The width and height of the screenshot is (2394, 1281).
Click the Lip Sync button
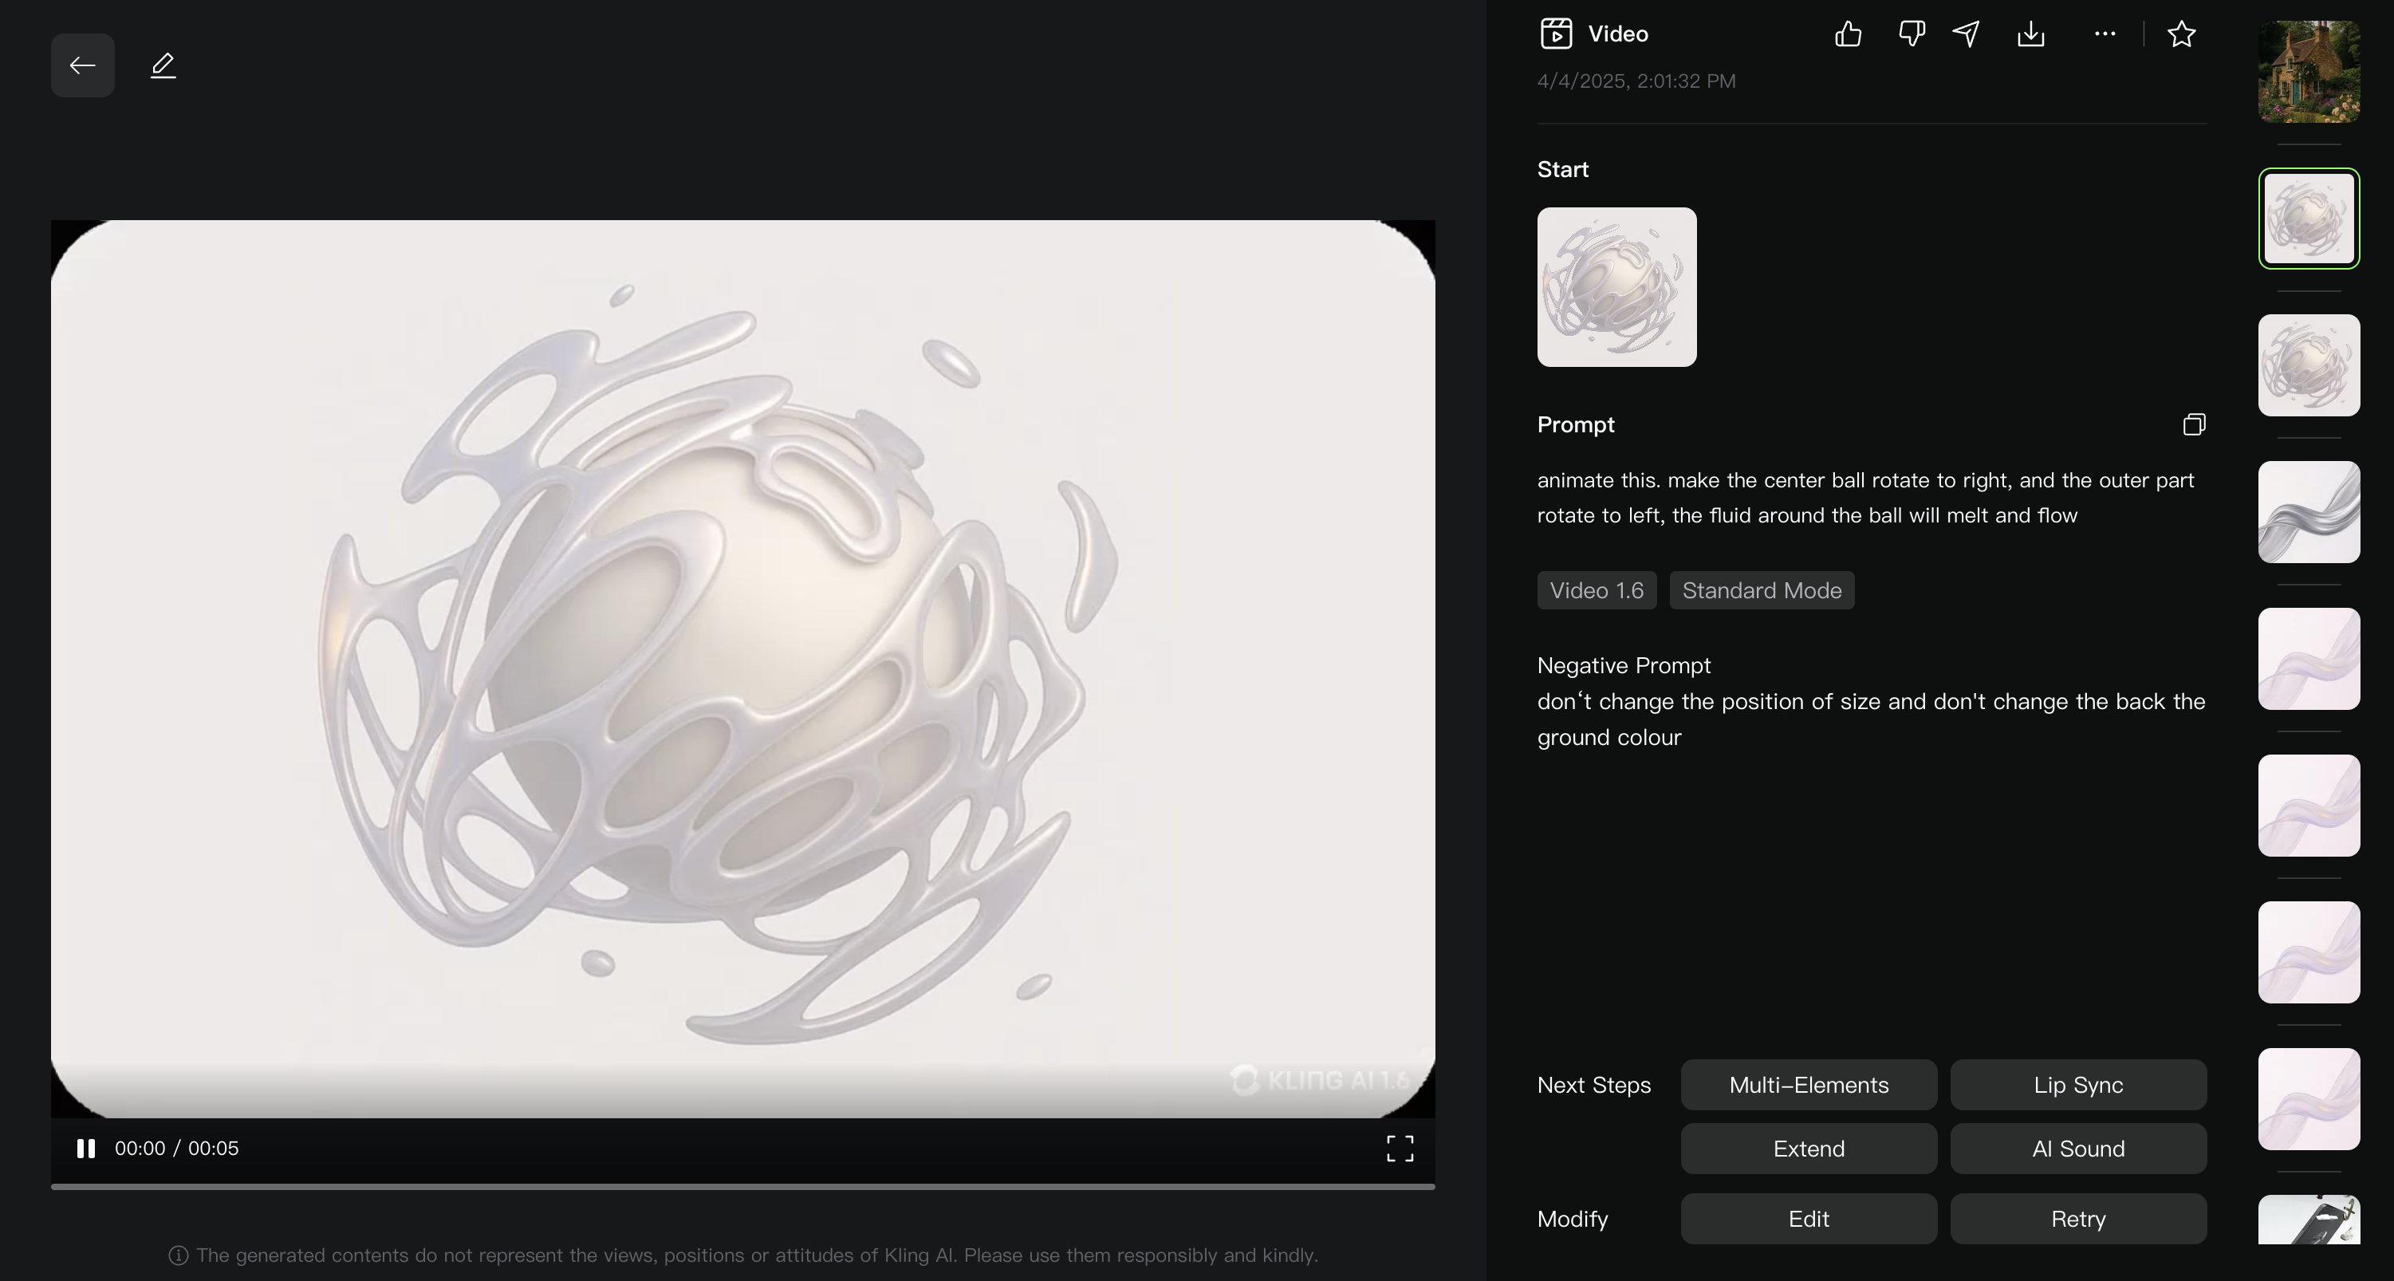2077,1085
